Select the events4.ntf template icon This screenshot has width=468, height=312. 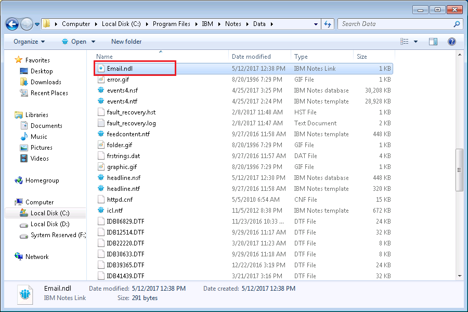click(101, 101)
